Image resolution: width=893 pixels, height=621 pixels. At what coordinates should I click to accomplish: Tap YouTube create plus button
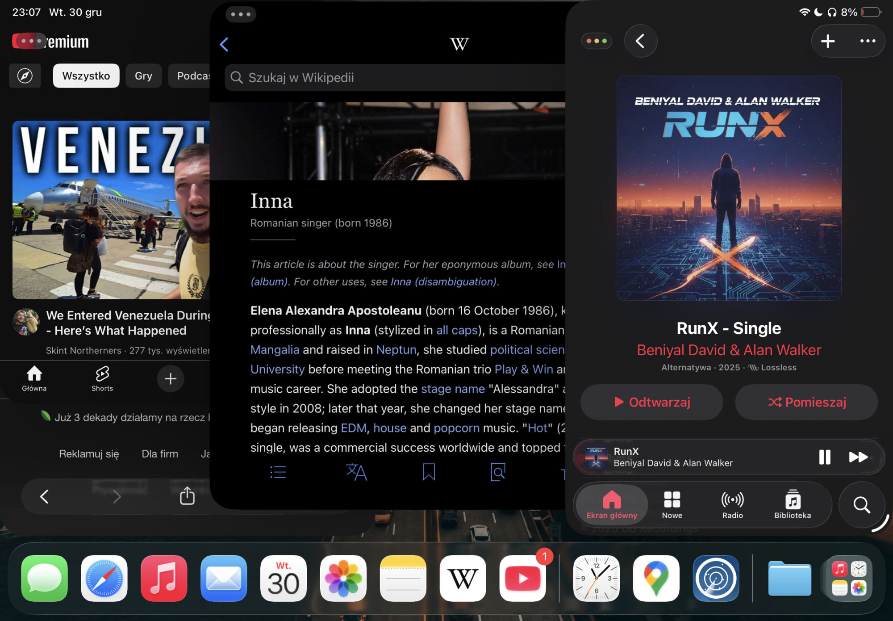click(x=170, y=379)
